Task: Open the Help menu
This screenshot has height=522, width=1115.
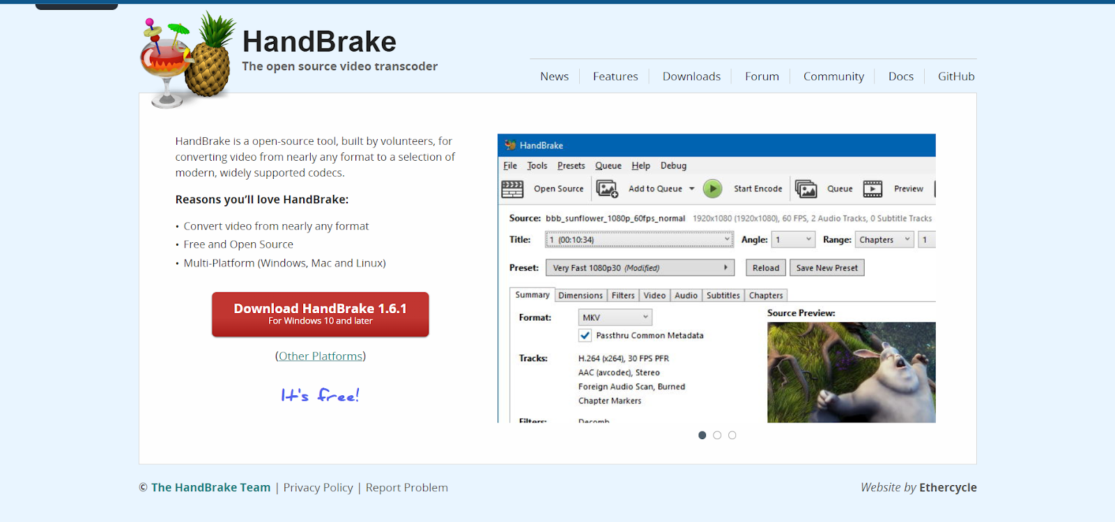Action: coord(640,166)
